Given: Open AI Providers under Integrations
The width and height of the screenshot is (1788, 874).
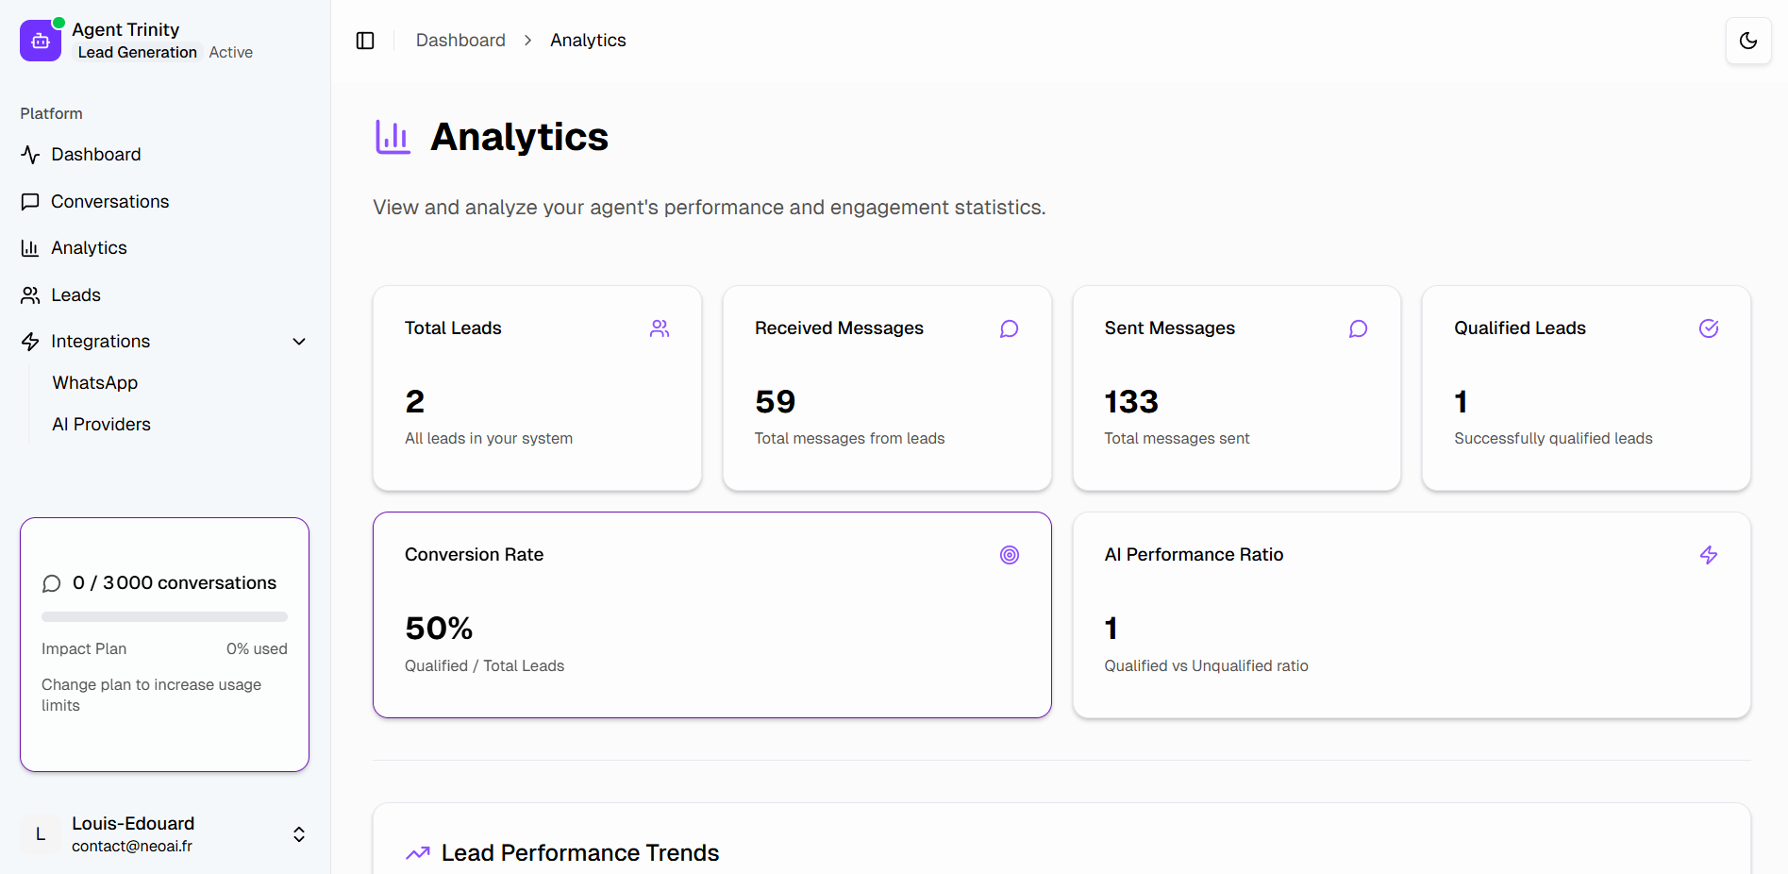Looking at the screenshot, I should (102, 425).
